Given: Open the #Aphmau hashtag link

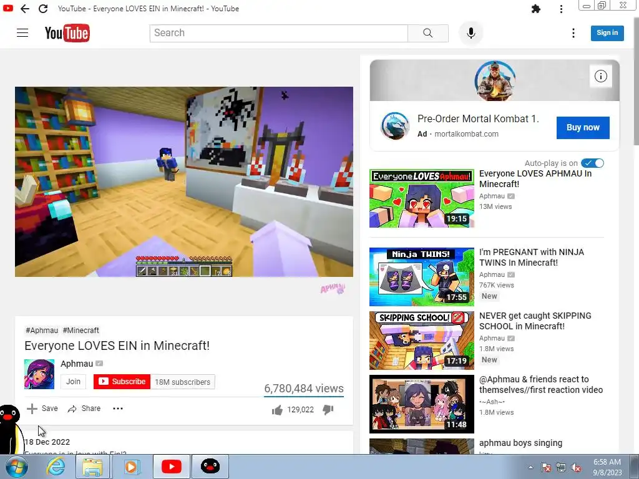Looking at the screenshot, I should (x=42, y=331).
